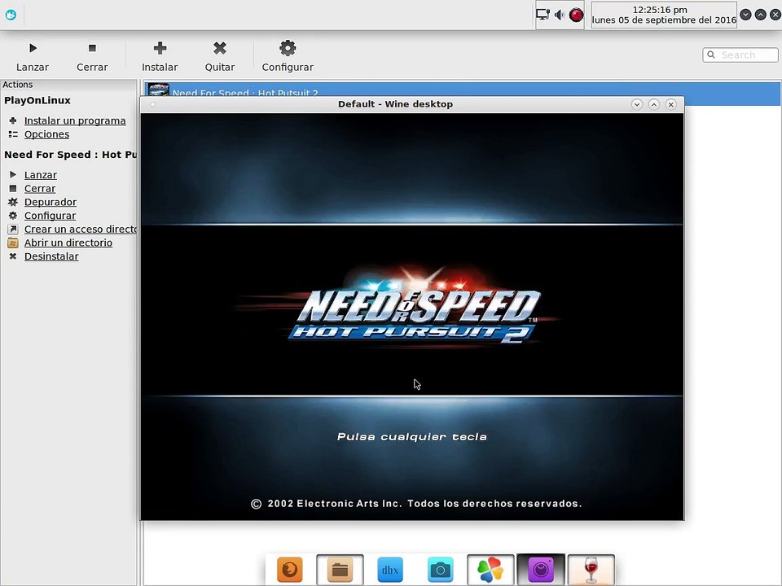Click 'Crear un acceso directo' link
The image size is (782, 586).
coord(81,230)
